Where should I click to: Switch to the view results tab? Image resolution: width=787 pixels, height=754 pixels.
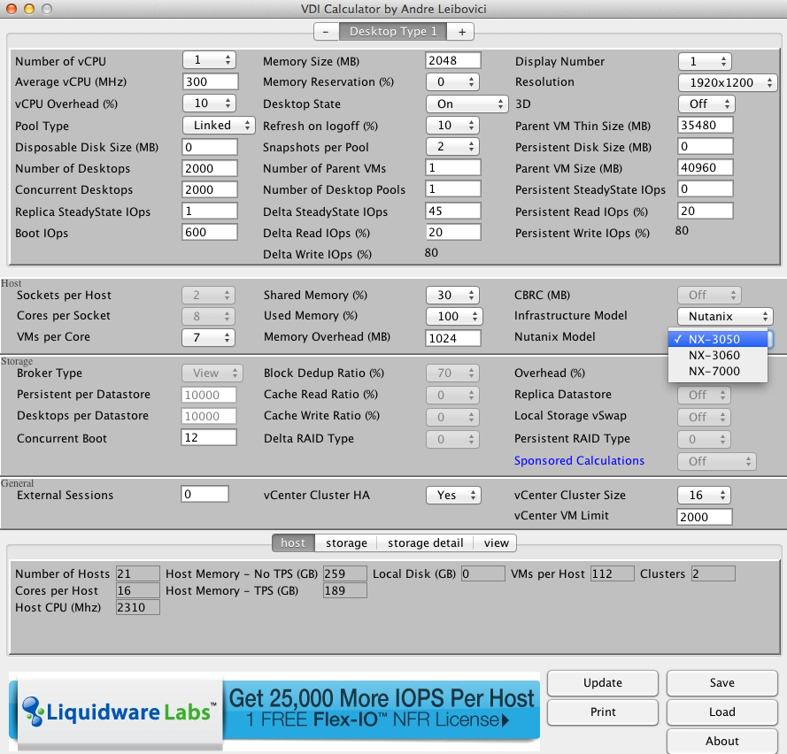tap(496, 542)
